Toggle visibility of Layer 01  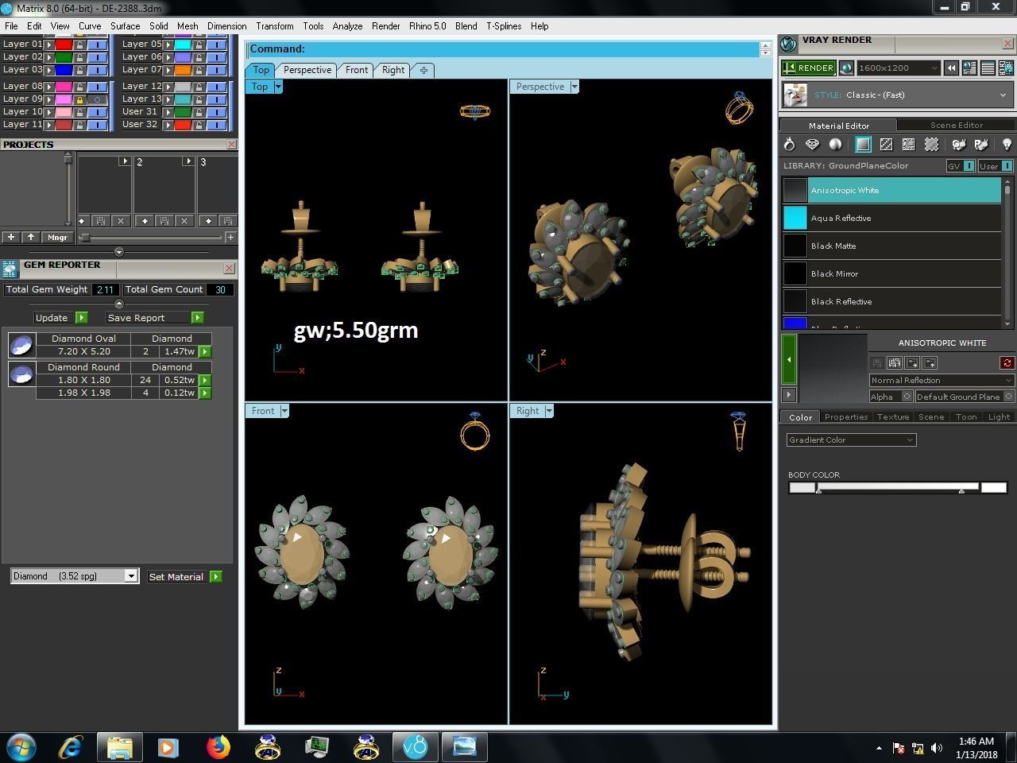(97, 45)
